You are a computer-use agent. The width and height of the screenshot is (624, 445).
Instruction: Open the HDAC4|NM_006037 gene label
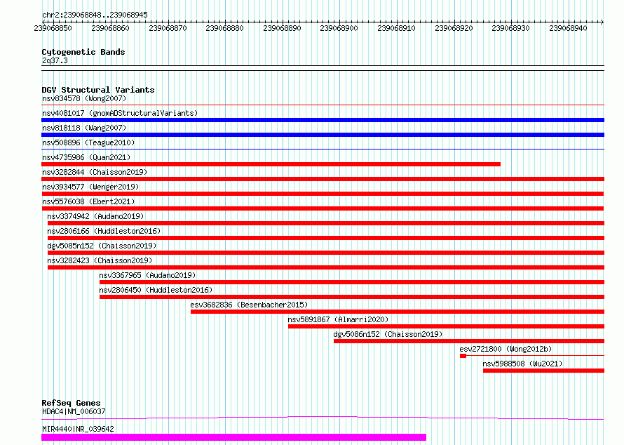74,411
